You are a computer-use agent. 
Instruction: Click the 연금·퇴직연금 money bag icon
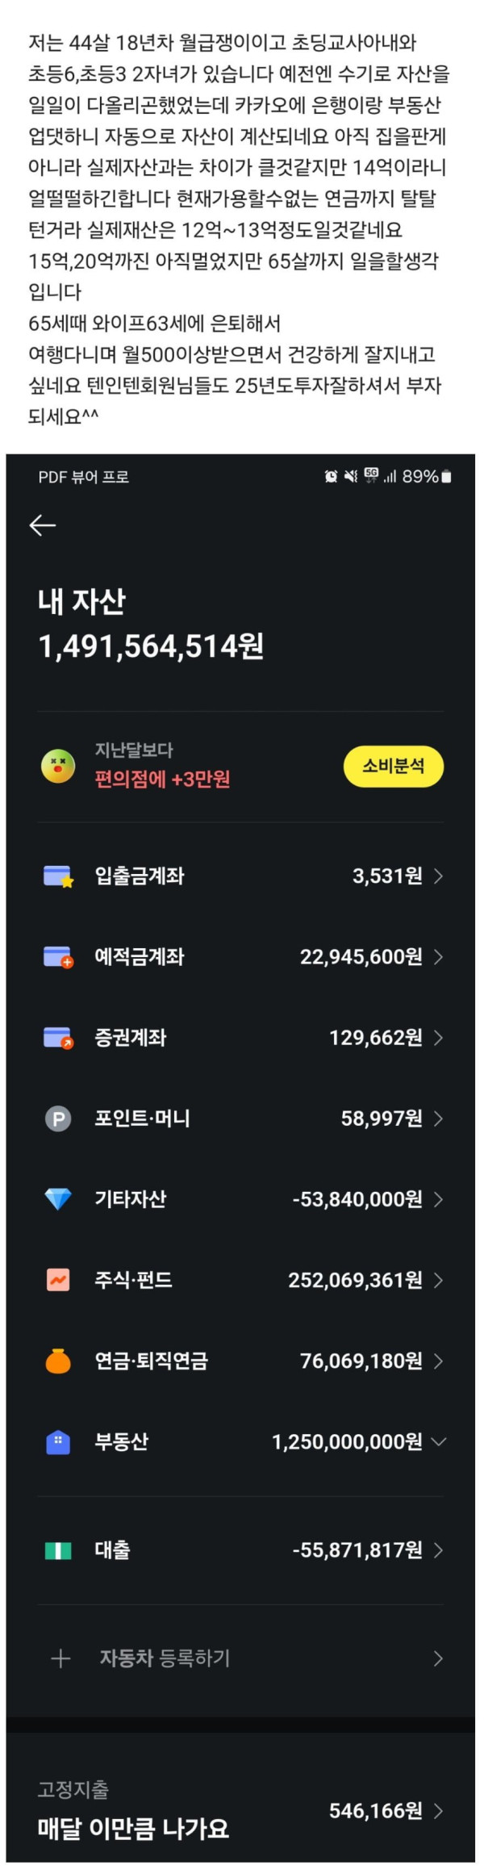point(58,1361)
